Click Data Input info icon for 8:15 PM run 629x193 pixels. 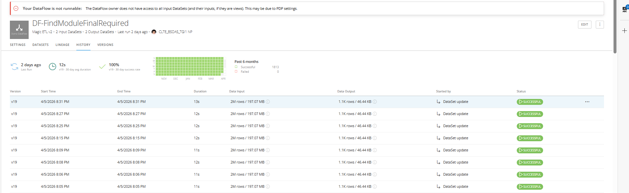268,138
